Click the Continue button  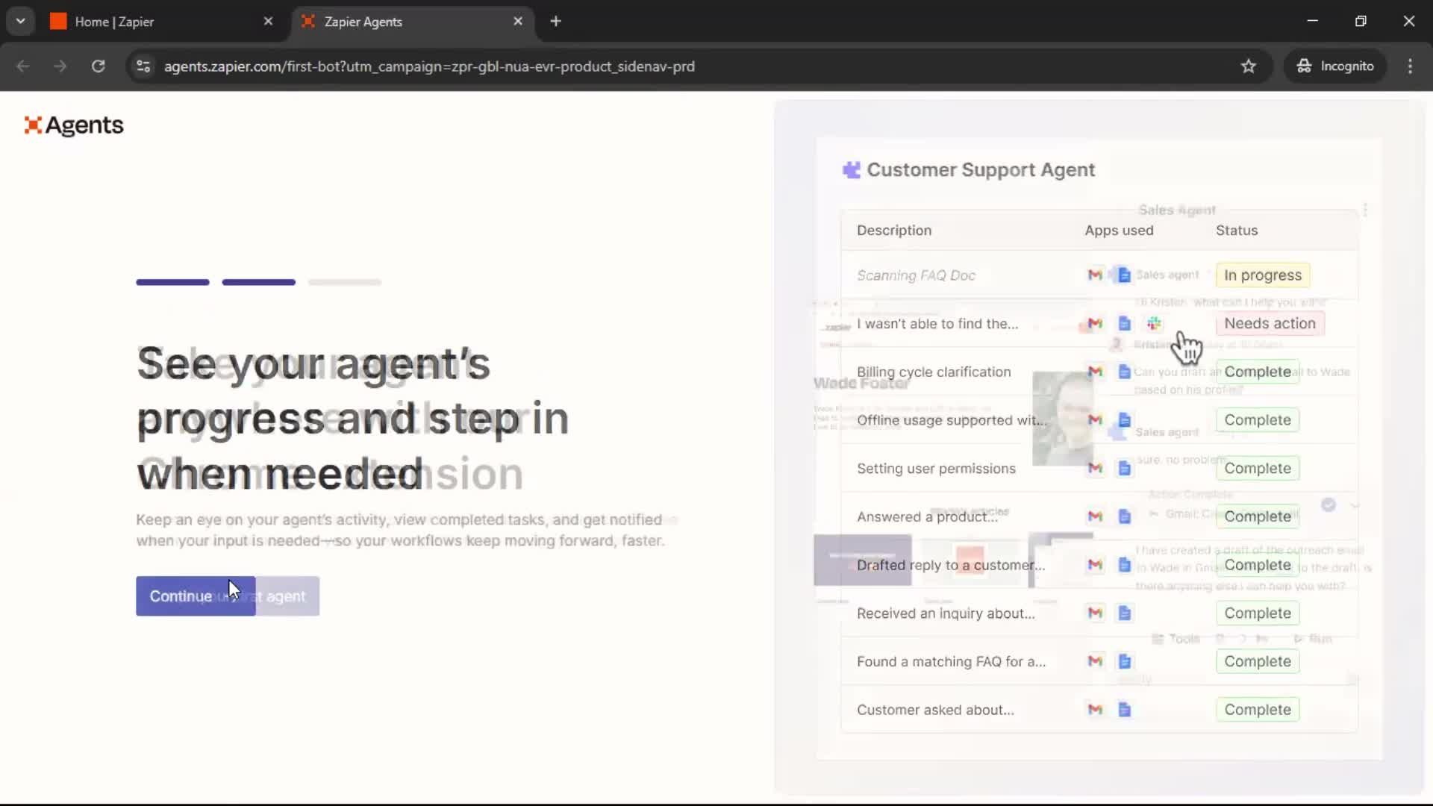196,596
